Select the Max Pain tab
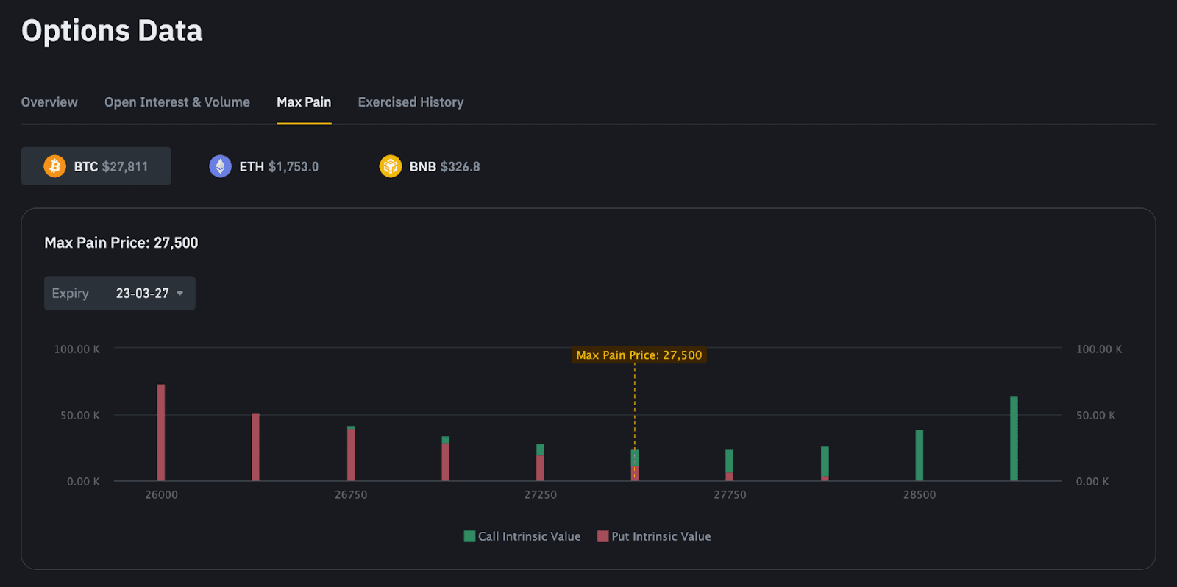Screen dimensions: 1177x587 tap(304, 102)
